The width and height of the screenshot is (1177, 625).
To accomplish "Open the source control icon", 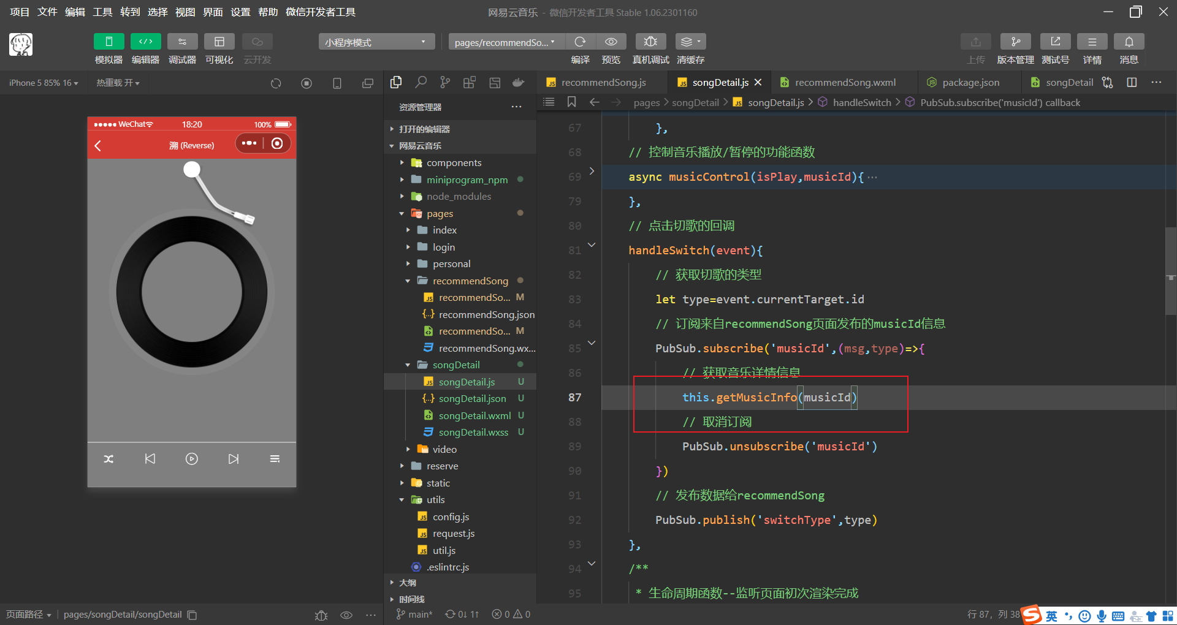I will (445, 82).
